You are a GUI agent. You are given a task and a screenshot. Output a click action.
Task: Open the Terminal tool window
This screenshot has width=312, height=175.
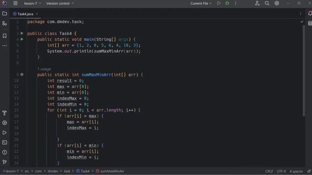(4, 142)
